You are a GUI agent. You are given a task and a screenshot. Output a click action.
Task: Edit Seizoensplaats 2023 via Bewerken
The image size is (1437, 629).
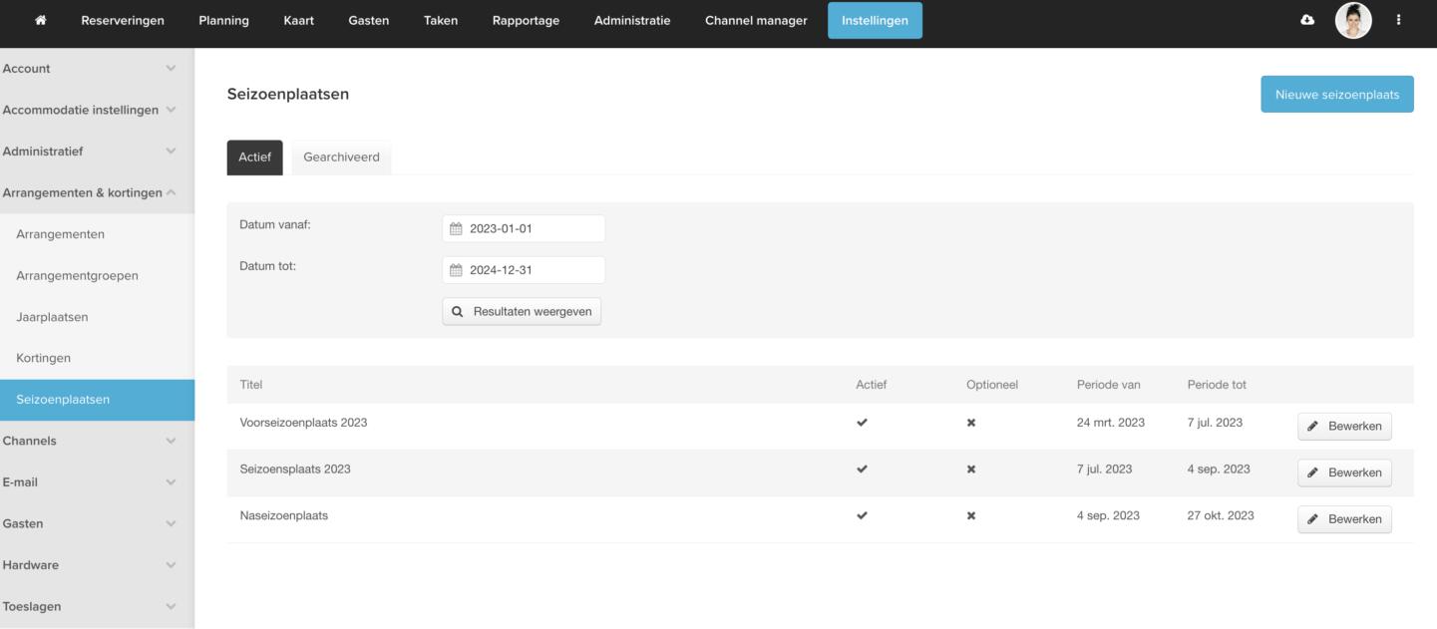click(1344, 472)
